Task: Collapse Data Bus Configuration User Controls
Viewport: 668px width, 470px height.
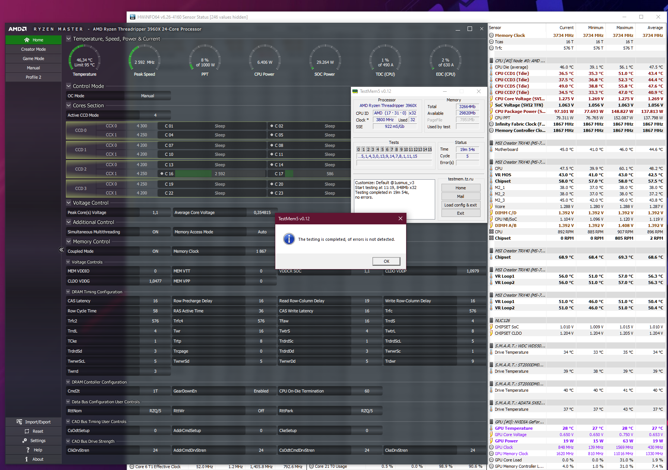Action: (x=68, y=402)
